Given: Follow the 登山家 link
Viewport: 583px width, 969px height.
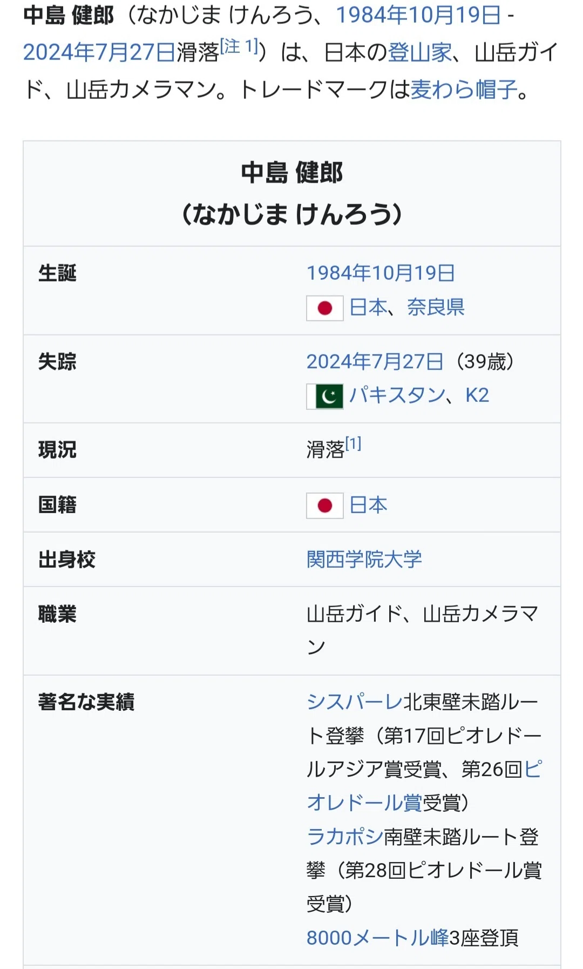Looking at the screenshot, I should tap(420, 52).
